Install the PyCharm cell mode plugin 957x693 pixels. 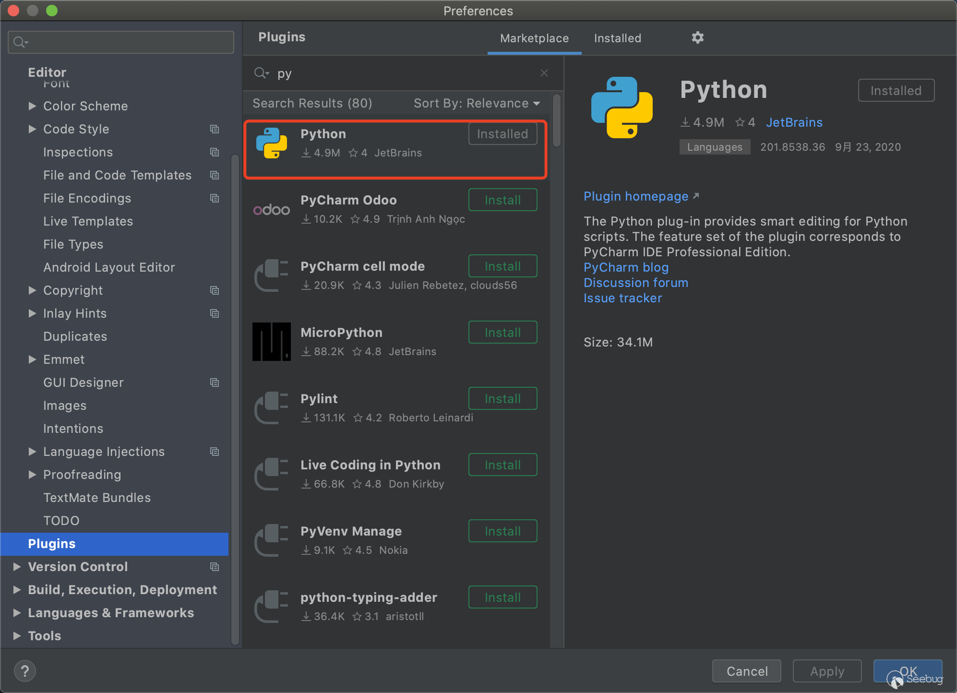click(x=502, y=266)
